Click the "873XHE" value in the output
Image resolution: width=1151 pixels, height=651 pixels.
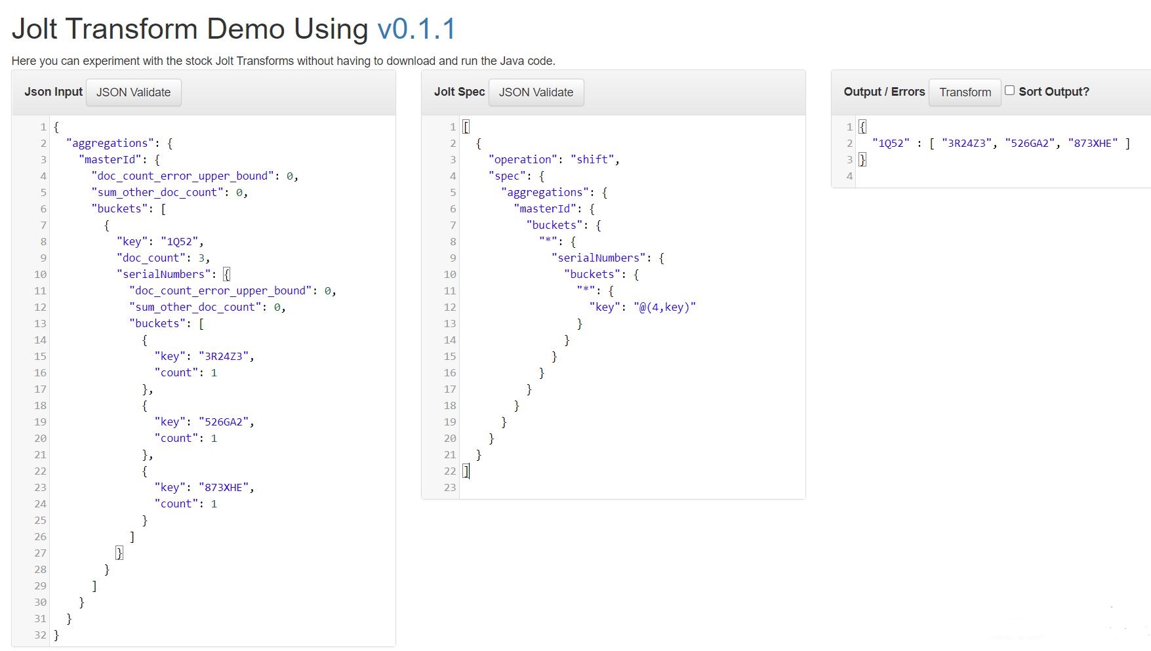1093,143
